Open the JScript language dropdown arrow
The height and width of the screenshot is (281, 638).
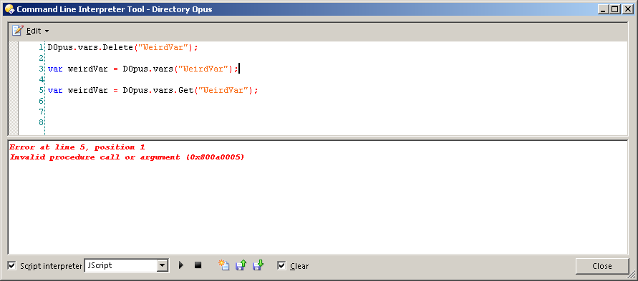pos(163,265)
